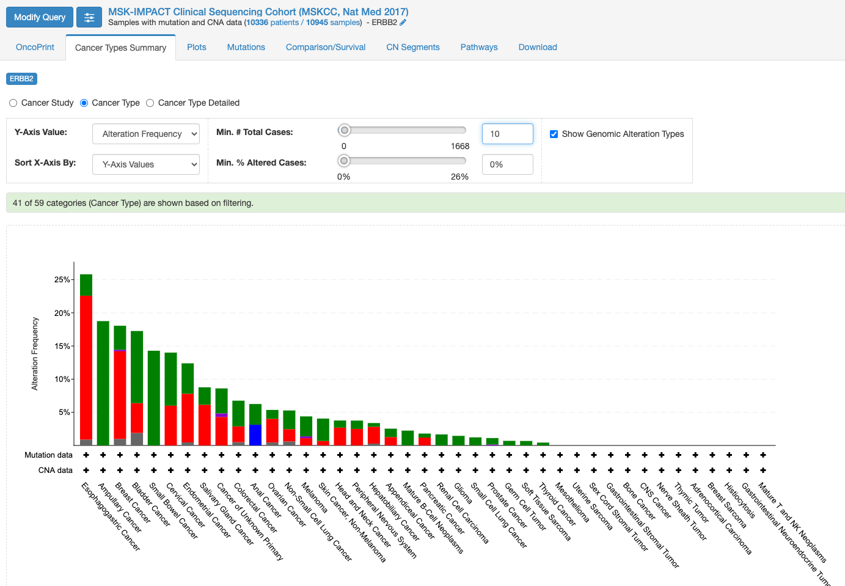Viewport: 845px width, 586px height.
Task: Click the red bar for Esophagogastric Cancer
Action: pos(86,367)
